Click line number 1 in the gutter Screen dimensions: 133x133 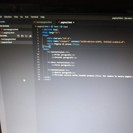coord(37,30)
